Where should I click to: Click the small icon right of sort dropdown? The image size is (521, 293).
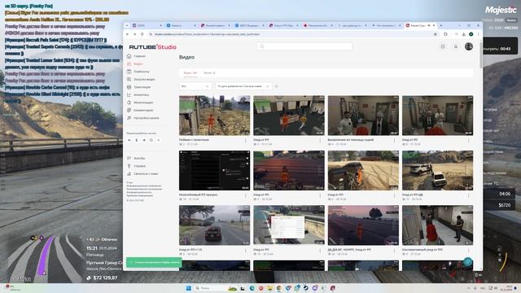(x=276, y=86)
